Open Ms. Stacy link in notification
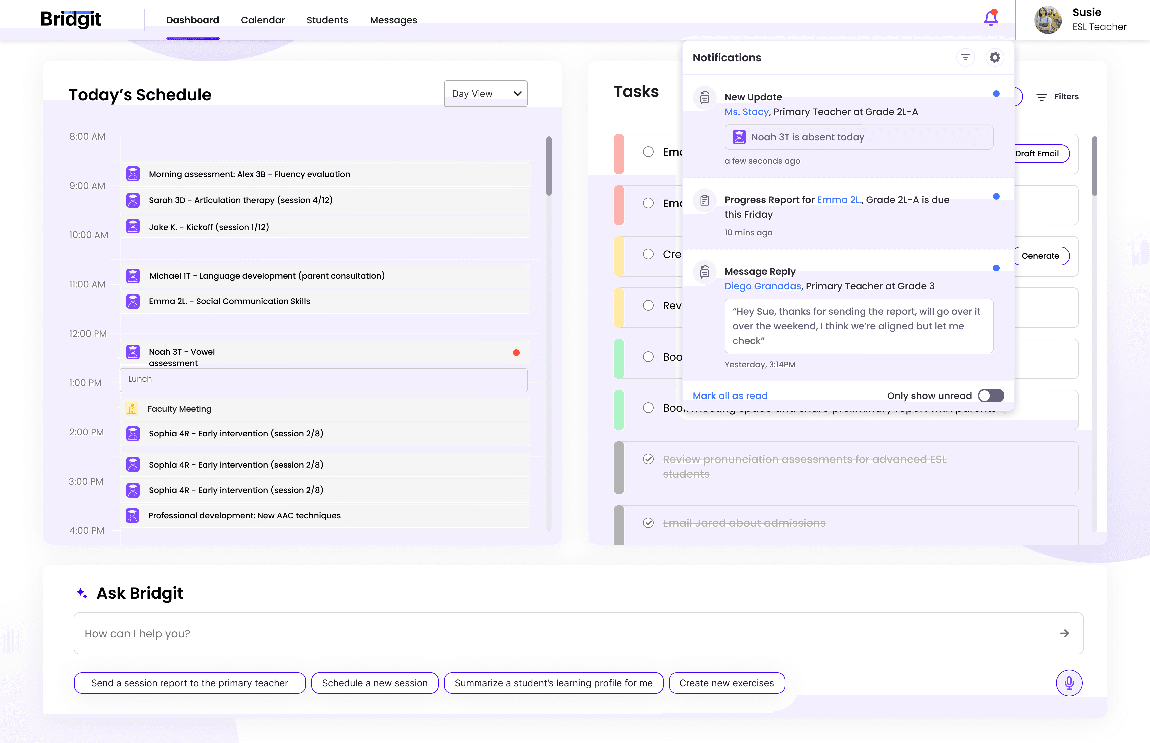The width and height of the screenshot is (1150, 743). click(746, 112)
